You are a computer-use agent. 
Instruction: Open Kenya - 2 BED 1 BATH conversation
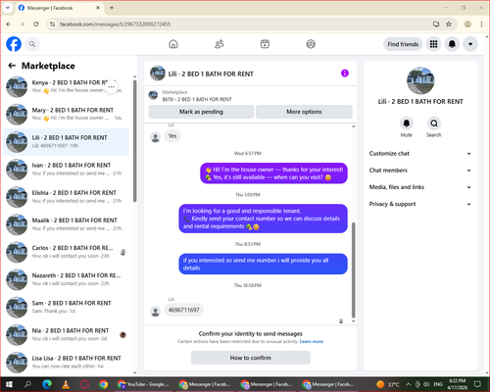(67, 86)
